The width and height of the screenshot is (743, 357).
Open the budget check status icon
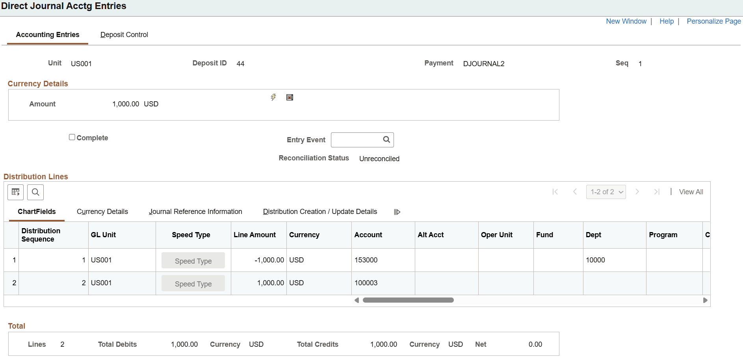pos(290,97)
